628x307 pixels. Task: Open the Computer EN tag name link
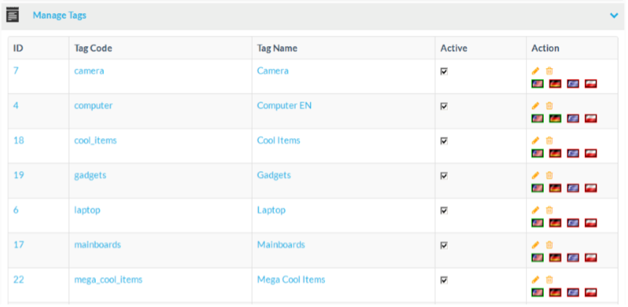click(284, 106)
